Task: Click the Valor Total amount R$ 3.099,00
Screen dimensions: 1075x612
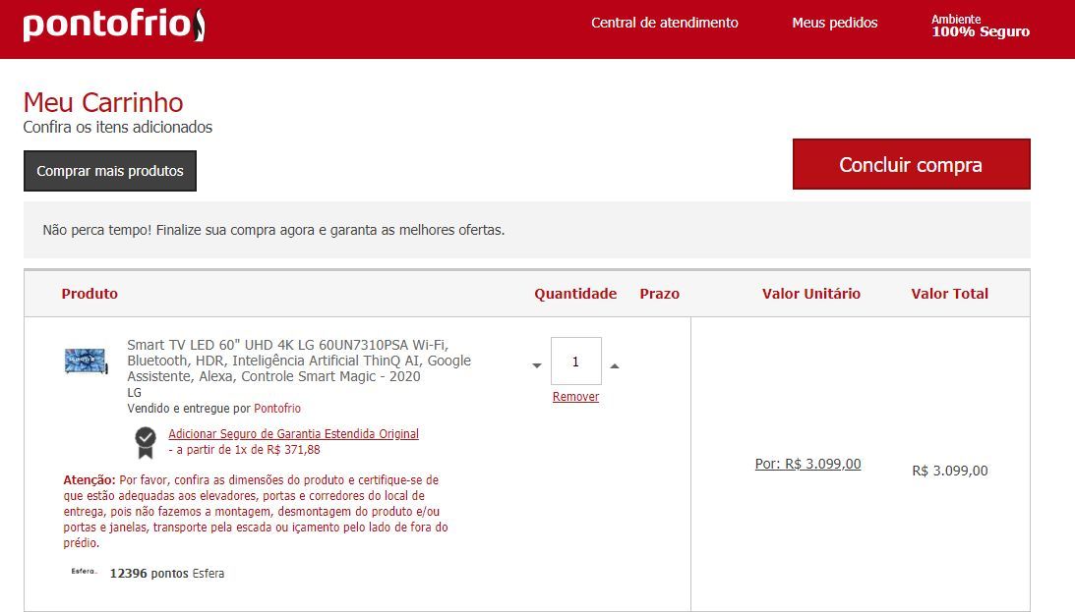Action: pos(949,471)
